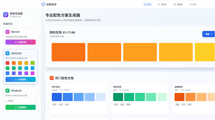Pick the violet swatch in the color grid
The height and width of the screenshot is (120, 215).
20,73
